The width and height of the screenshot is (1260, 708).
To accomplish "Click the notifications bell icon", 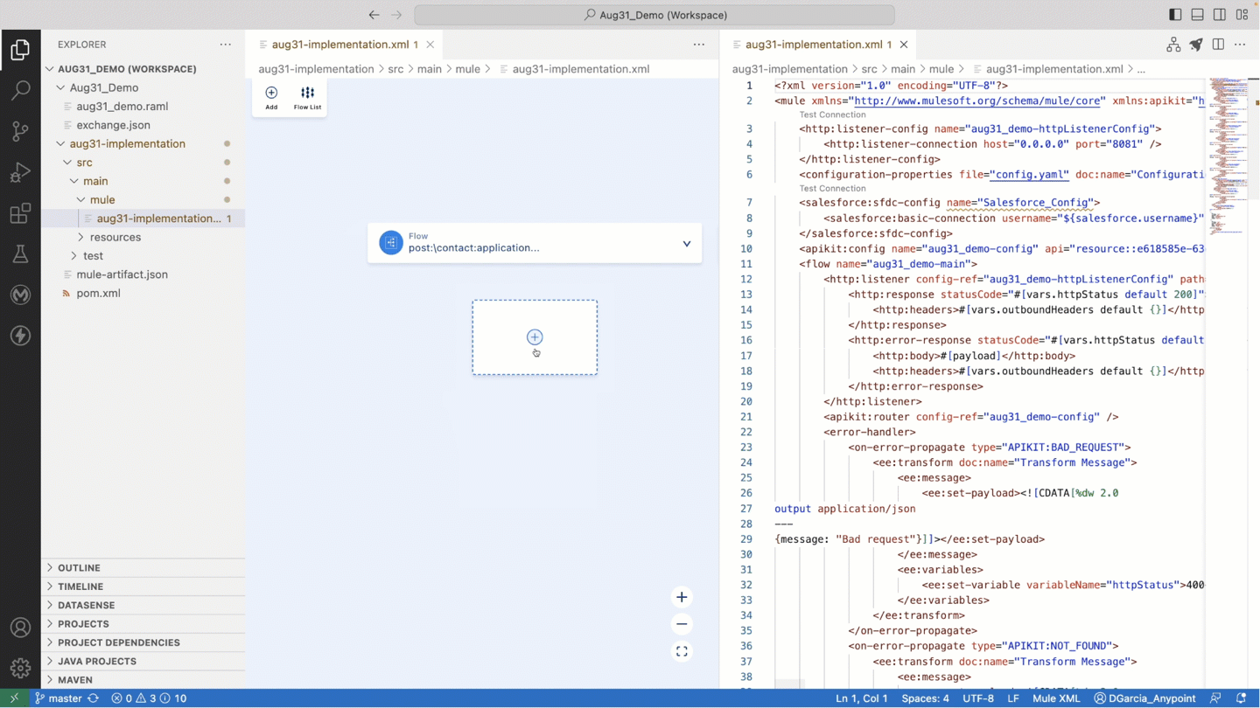I will pyautogui.click(x=1241, y=698).
